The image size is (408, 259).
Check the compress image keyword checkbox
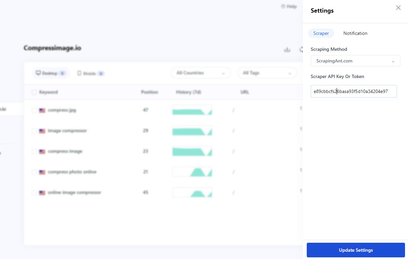[34, 151]
